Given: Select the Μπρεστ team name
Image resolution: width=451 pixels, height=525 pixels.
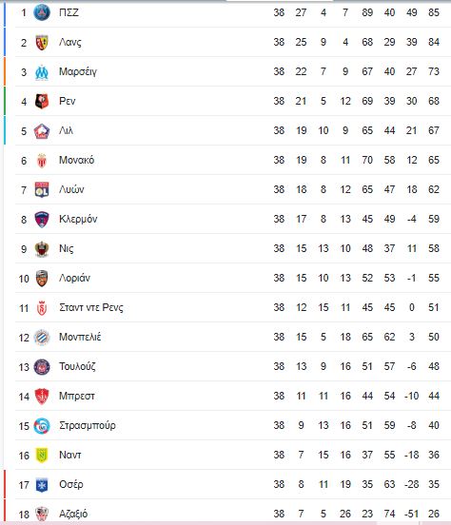Looking at the screenshot, I should pos(77,396).
